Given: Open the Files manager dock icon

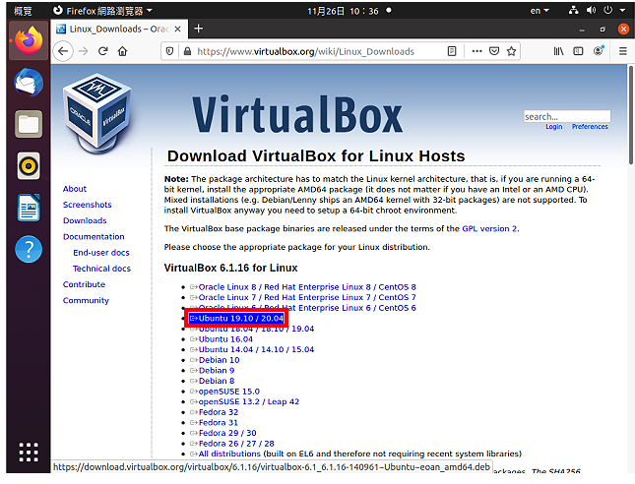Looking at the screenshot, I should click(29, 124).
